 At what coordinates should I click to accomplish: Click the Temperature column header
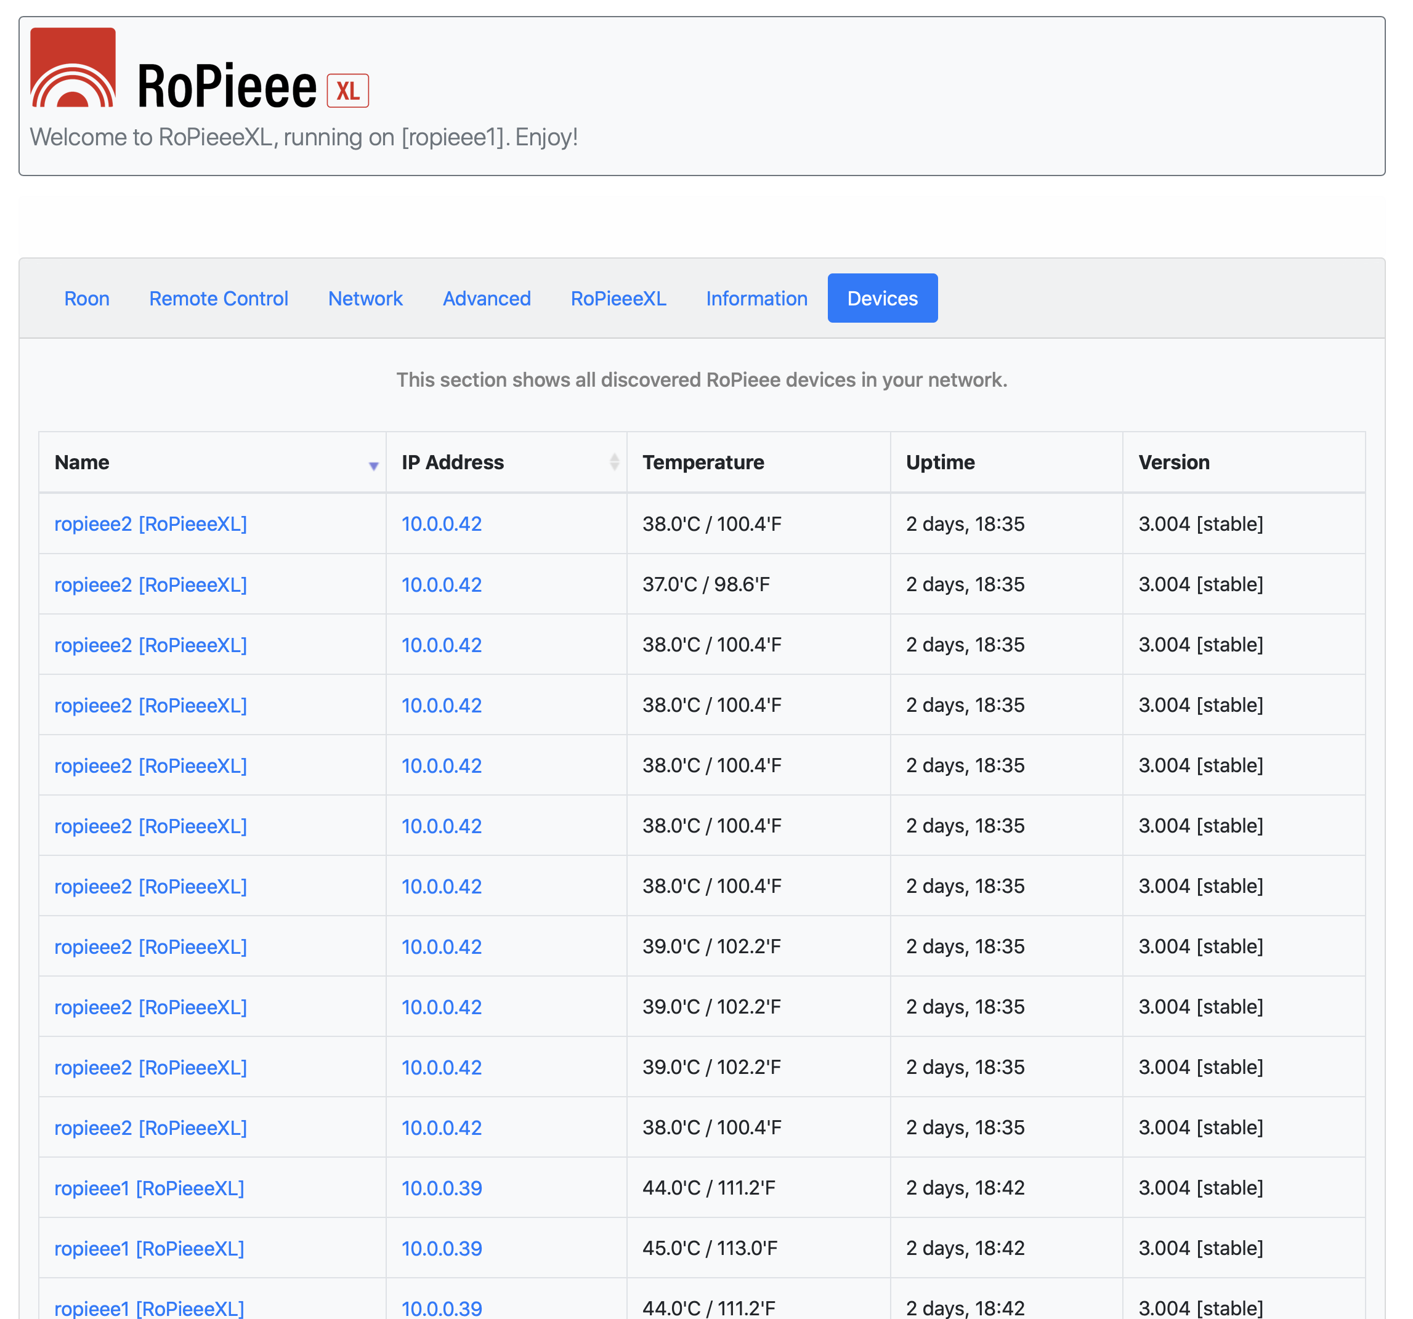758,462
